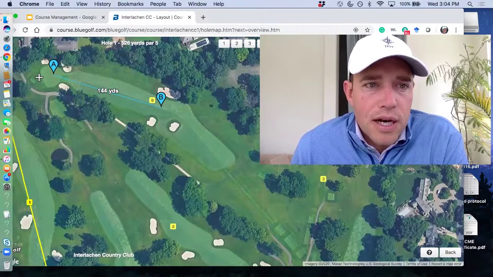Bookmark this page with the star
The width and height of the screenshot is (493, 277).
tap(367, 30)
